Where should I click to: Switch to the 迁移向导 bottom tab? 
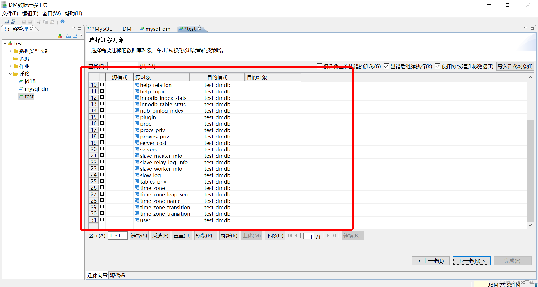click(97, 276)
